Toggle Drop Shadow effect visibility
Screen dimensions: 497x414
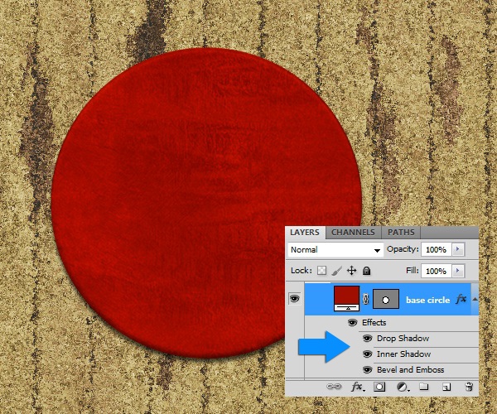[x=367, y=339]
